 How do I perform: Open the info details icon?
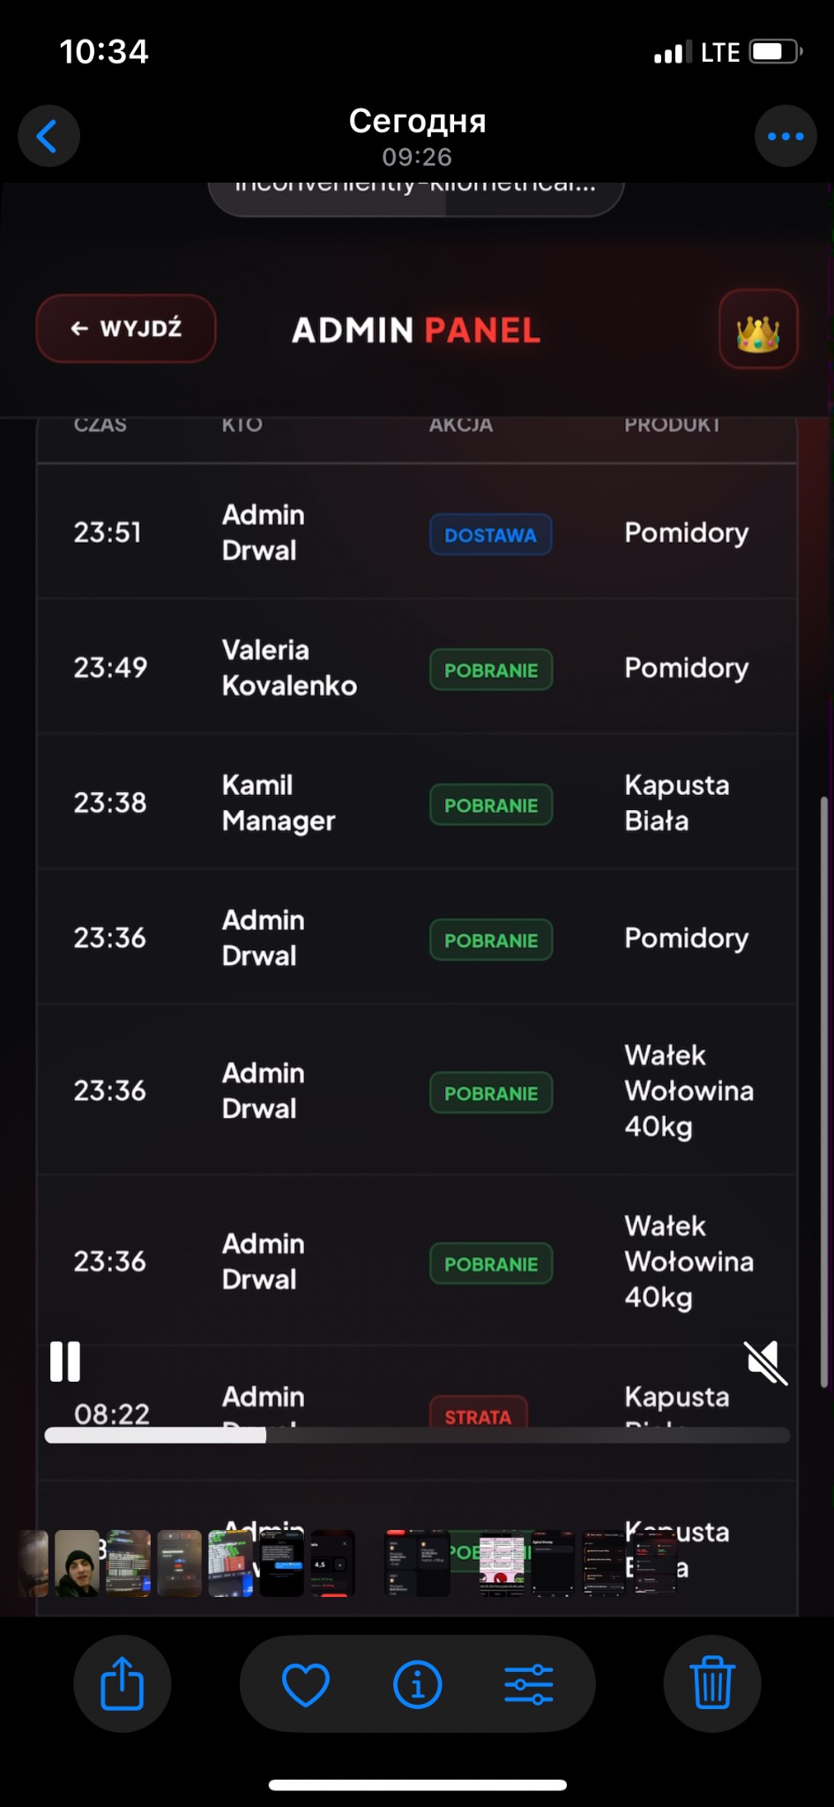(417, 1683)
